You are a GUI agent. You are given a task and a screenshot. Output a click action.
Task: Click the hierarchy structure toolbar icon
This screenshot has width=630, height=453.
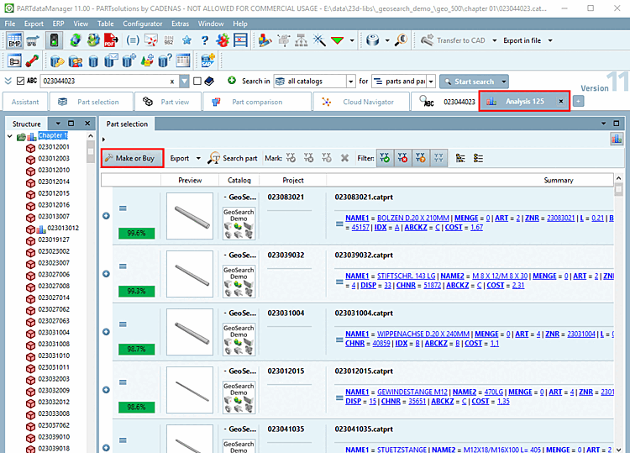tap(301, 40)
